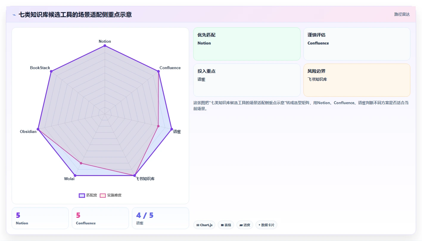Click the pink 实施难度 point on the 语雀 axis

158,126
